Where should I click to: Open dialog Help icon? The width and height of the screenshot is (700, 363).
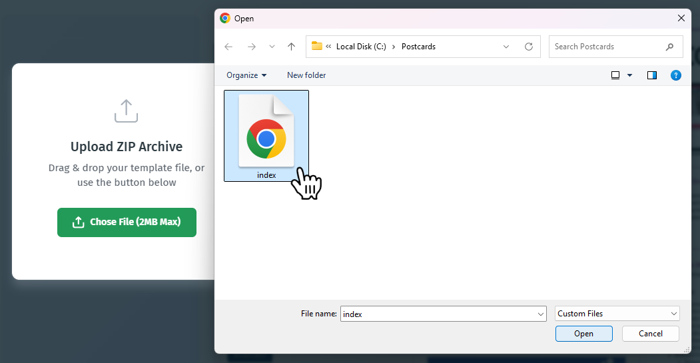(x=676, y=75)
